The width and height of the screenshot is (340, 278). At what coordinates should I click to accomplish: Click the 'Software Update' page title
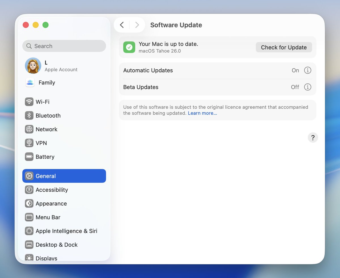click(176, 25)
